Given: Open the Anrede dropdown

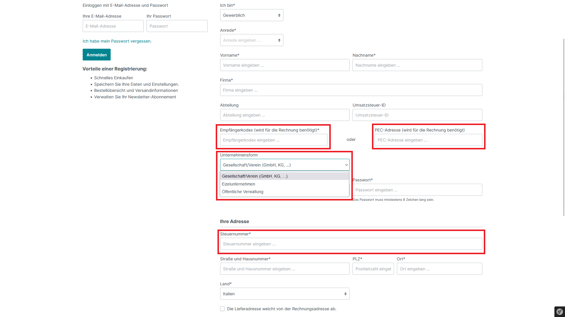Looking at the screenshot, I should [x=252, y=40].
